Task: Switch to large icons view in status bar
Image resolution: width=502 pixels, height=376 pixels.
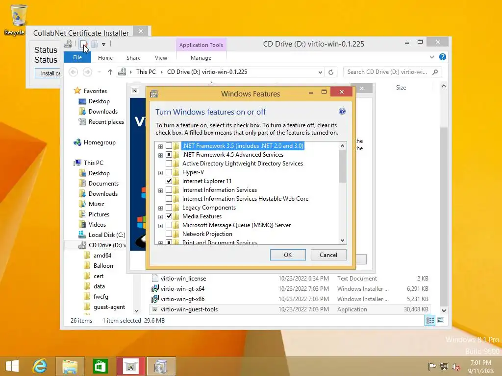Action: coord(441,320)
